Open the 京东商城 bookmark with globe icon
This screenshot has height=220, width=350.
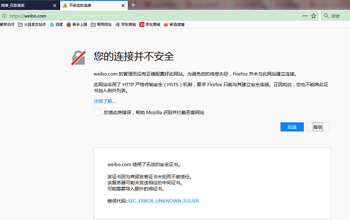tap(125, 25)
